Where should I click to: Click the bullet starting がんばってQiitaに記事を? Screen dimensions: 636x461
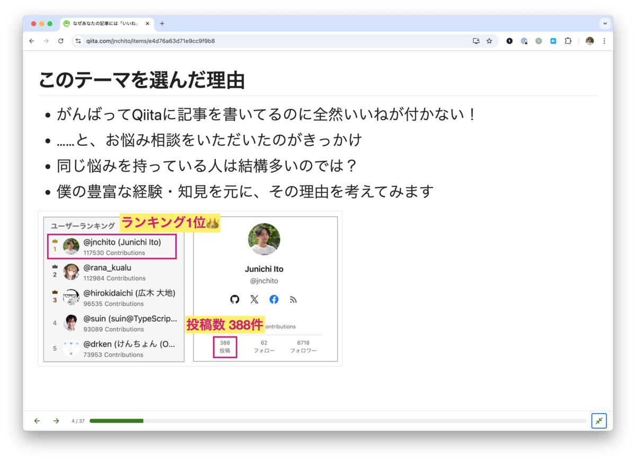click(268, 114)
